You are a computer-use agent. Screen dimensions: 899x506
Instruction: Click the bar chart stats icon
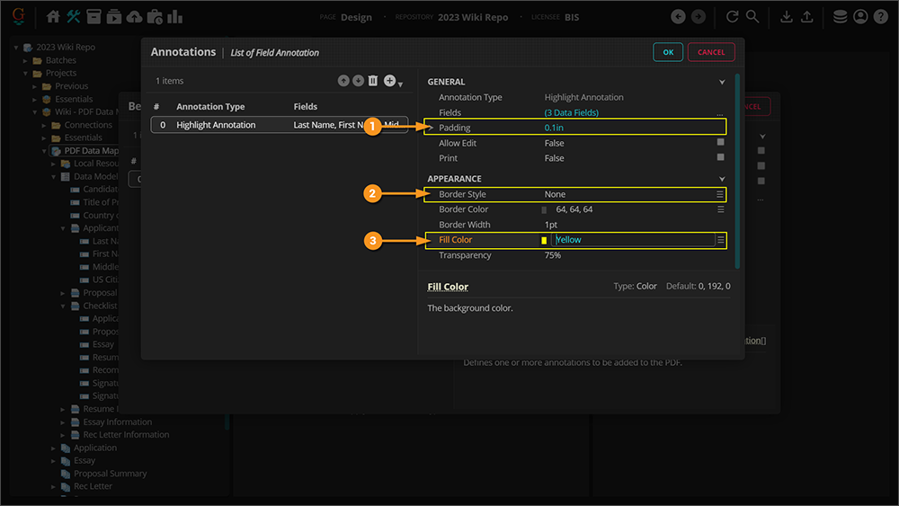tap(175, 17)
